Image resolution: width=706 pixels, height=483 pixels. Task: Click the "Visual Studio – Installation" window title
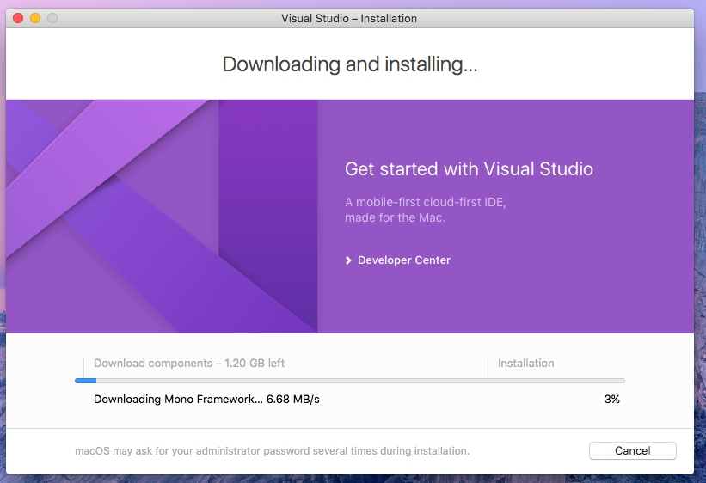[x=349, y=18]
